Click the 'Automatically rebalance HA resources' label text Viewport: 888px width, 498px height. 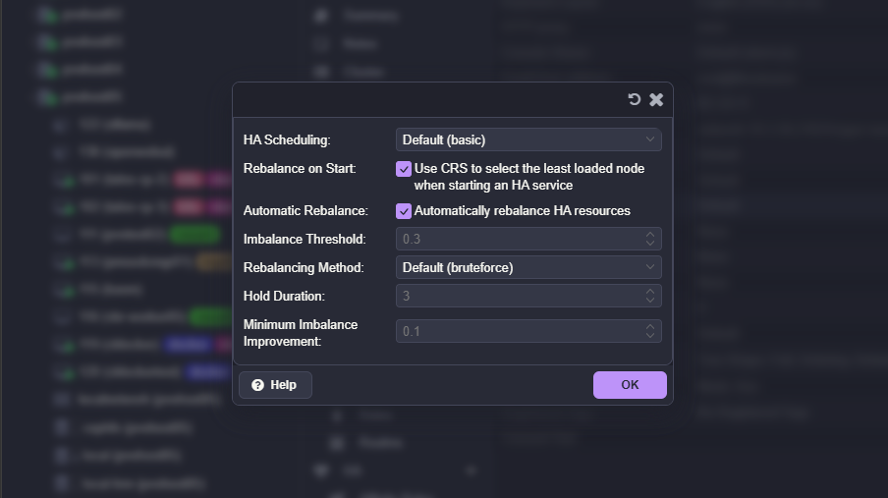[522, 211]
